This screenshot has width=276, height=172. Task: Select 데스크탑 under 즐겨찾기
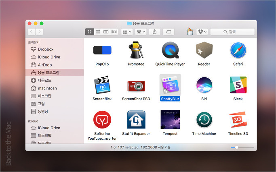pyautogui.click(x=55, y=96)
